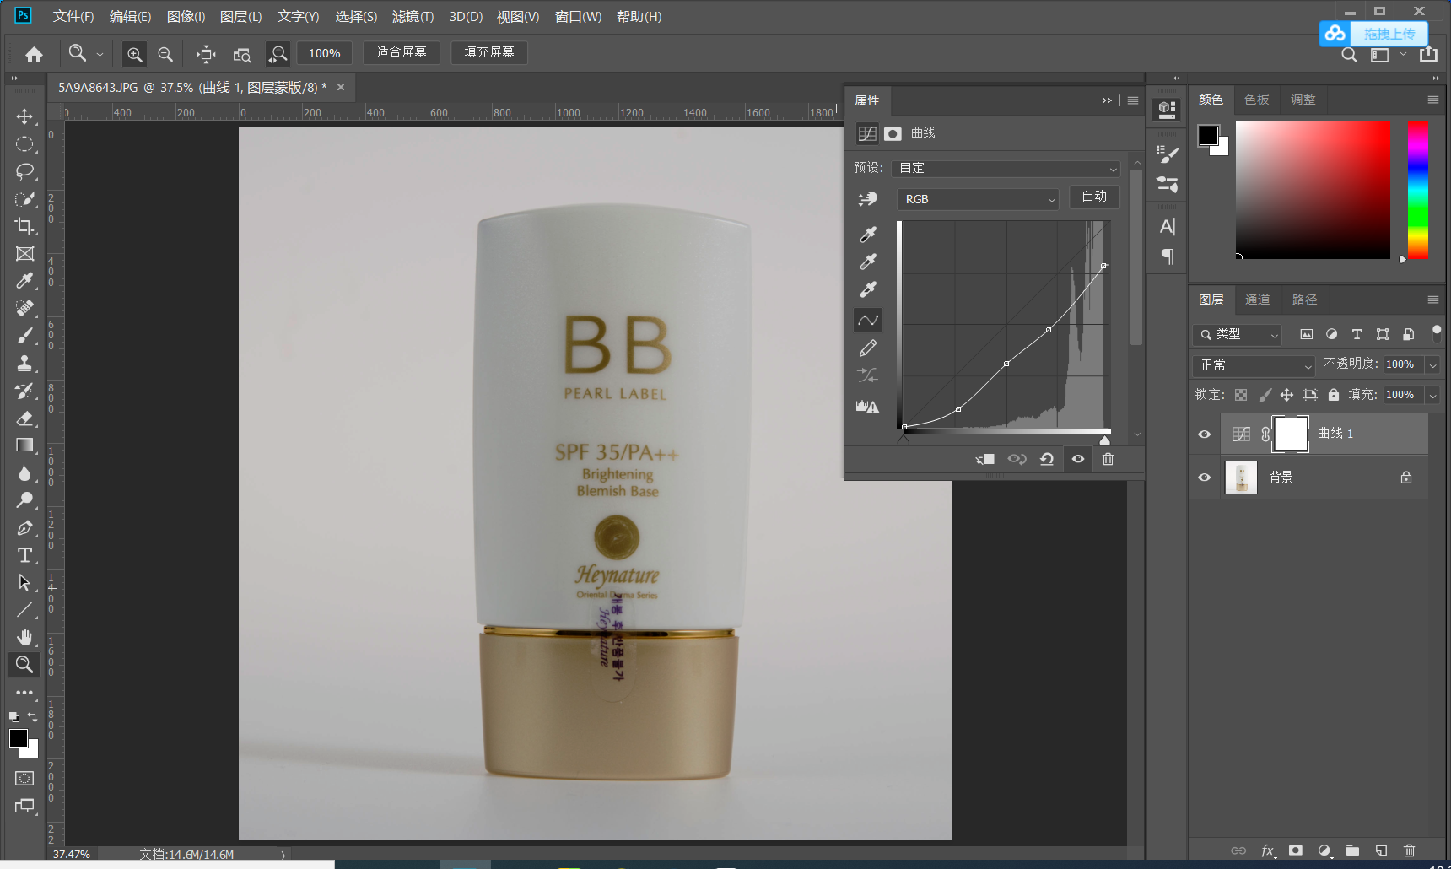
Task: Toggle lock all for layer
Action: [x=1334, y=395]
